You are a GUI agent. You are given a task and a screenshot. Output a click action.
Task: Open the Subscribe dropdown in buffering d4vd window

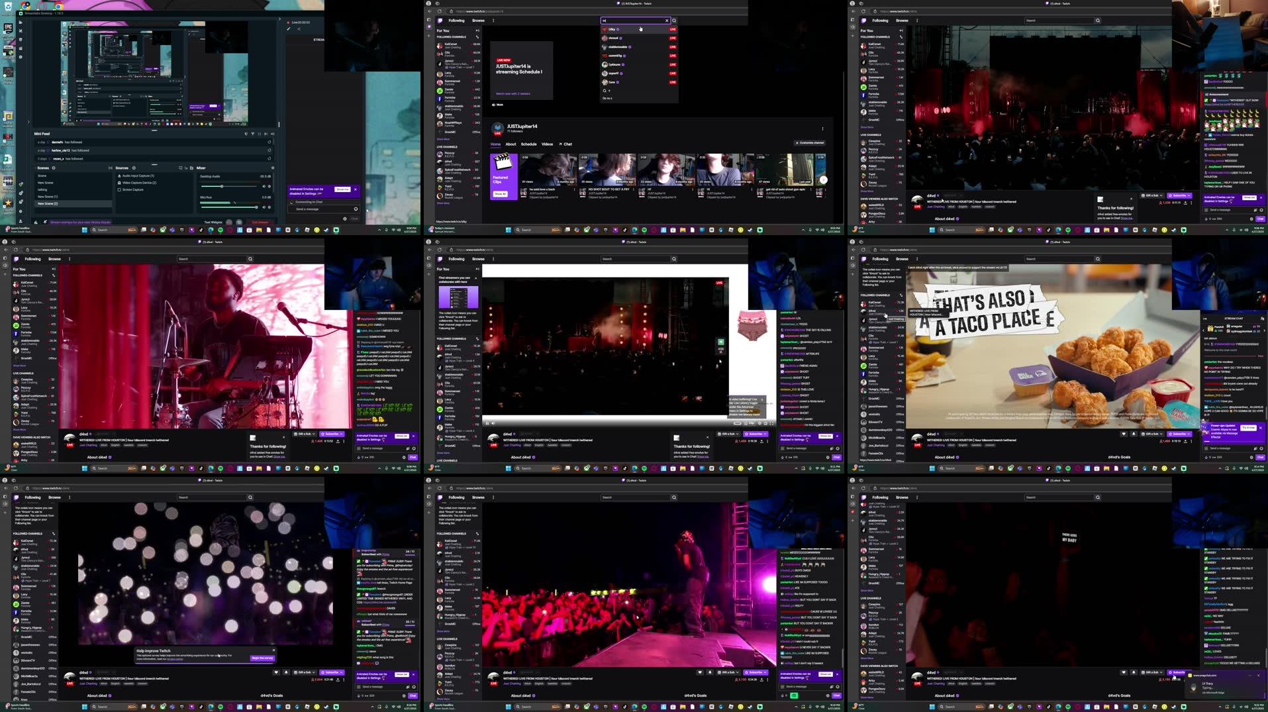[x=756, y=434]
